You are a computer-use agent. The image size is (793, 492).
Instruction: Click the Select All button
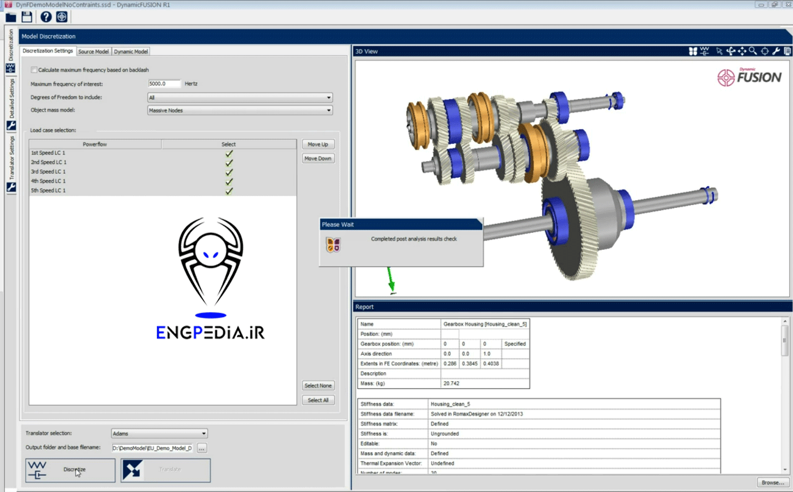318,400
